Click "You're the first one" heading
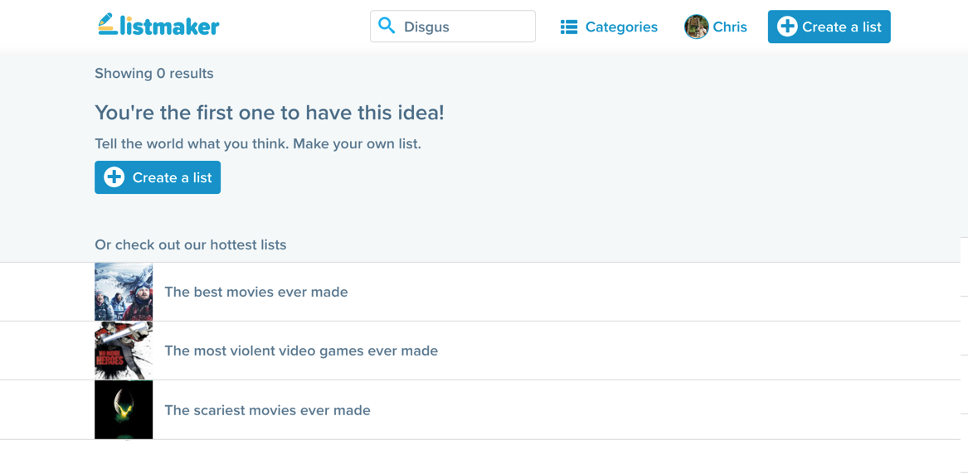Image resolution: width=968 pixels, height=474 pixels. pos(270,113)
